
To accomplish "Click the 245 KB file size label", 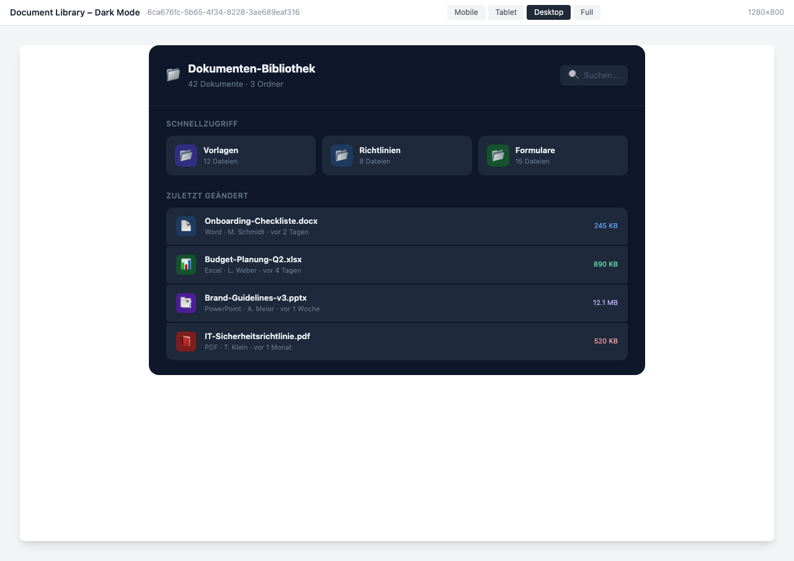I will 605,226.
